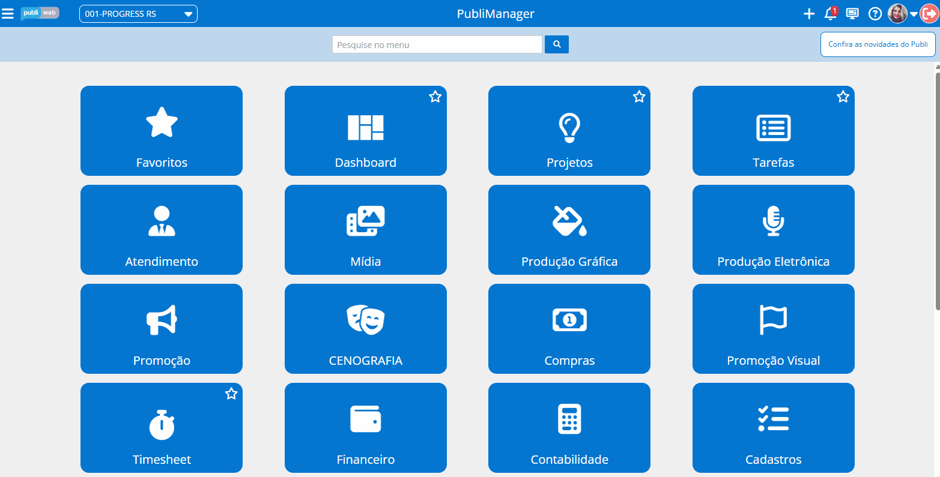The image size is (940, 477).
Task: Focus the 'Pesquise no menu' search field
Action: pyautogui.click(x=437, y=44)
